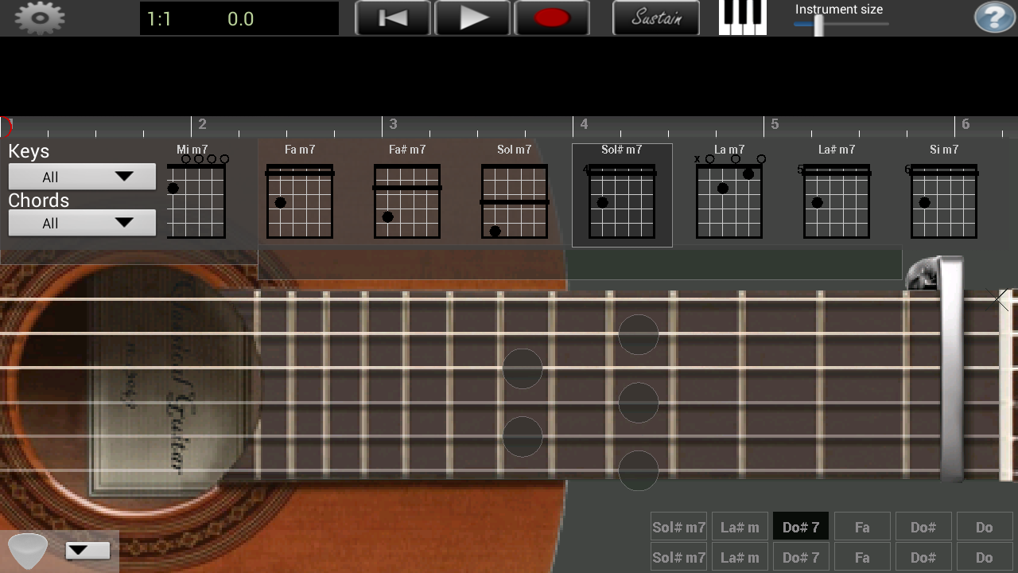Expand the dropdown arrow beside the pick

pos(87,550)
